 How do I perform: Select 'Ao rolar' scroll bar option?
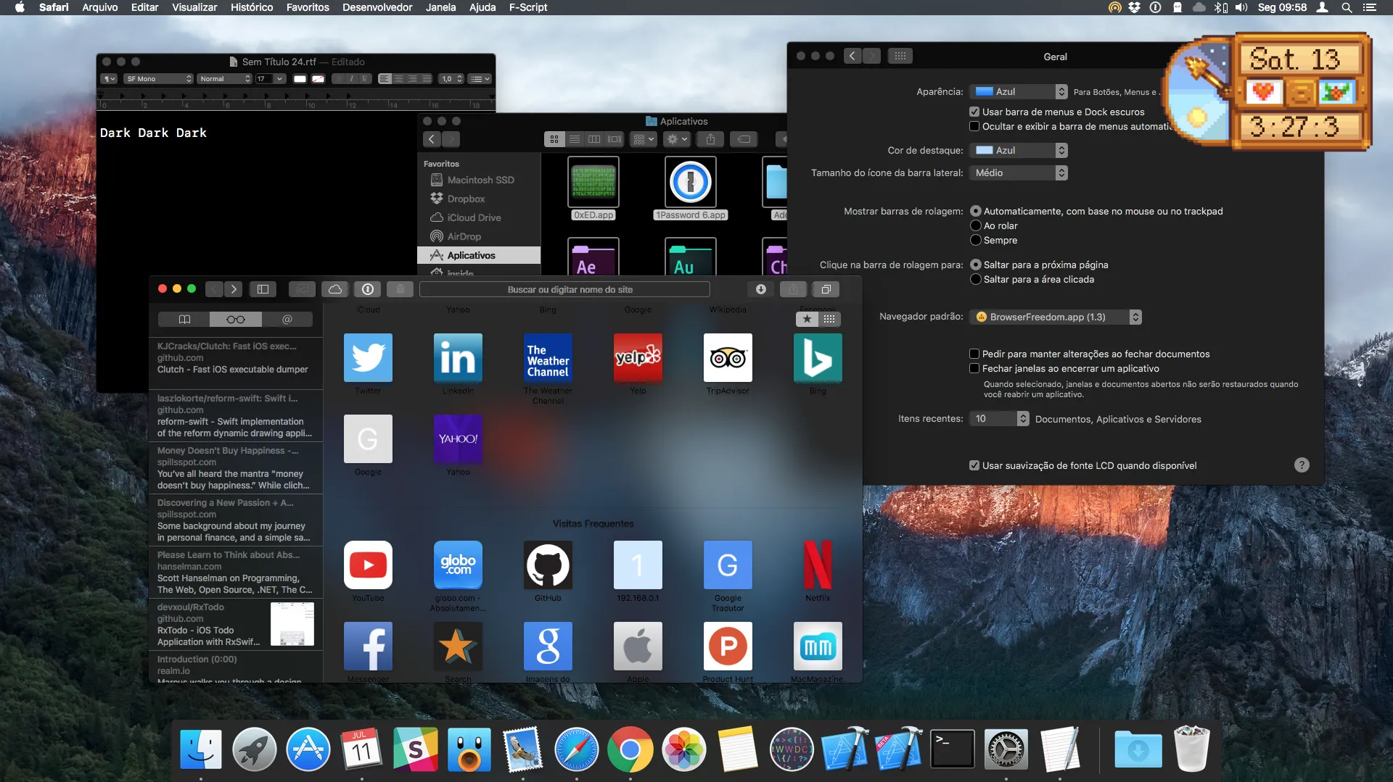pos(976,225)
